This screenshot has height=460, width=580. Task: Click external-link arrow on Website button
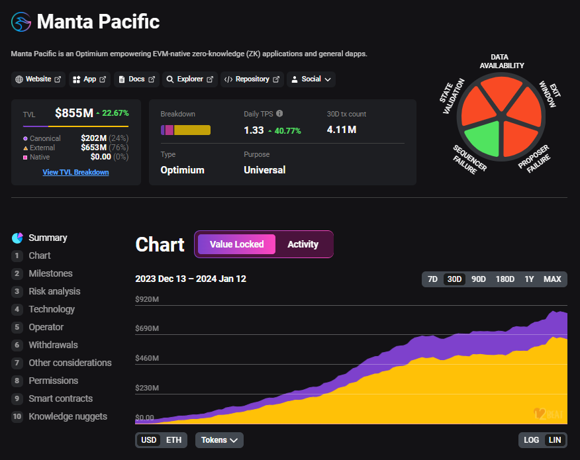58,79
